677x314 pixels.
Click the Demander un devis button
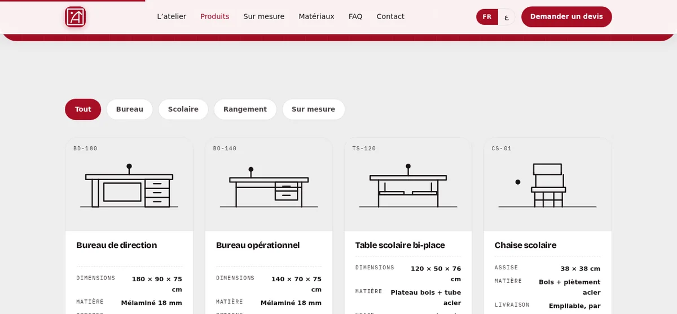tap(566, 17)
